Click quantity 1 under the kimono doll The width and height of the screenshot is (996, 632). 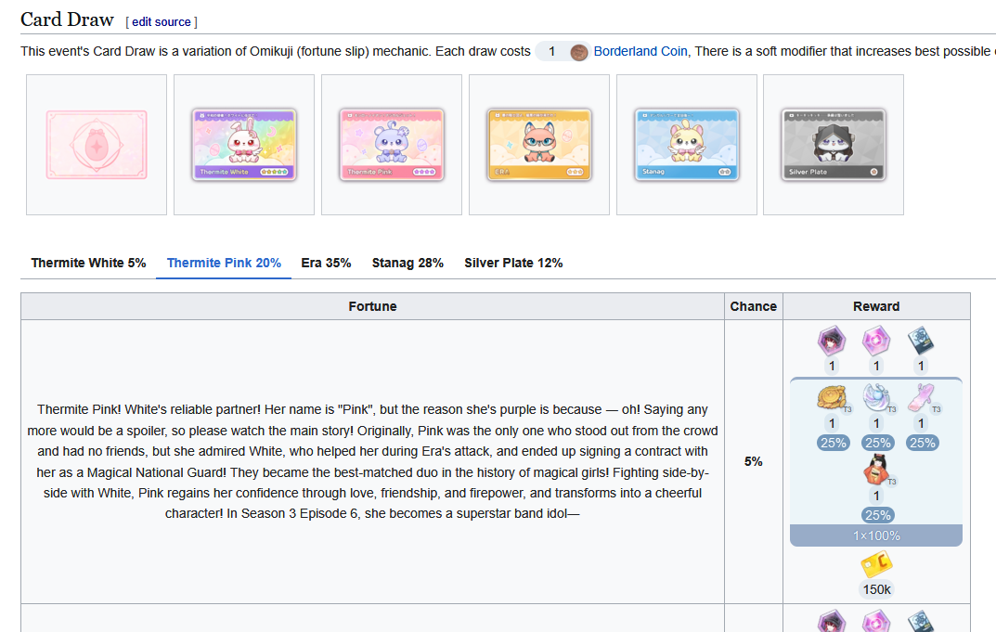(x=876, y=497)
